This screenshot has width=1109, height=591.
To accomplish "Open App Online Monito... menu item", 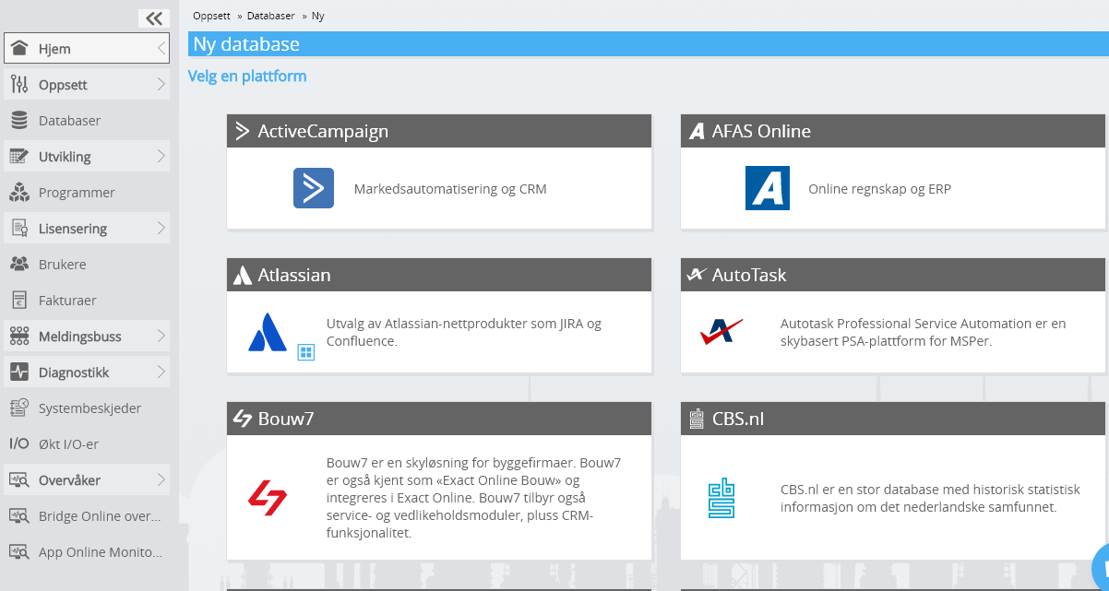I will [x=87, y=552].
